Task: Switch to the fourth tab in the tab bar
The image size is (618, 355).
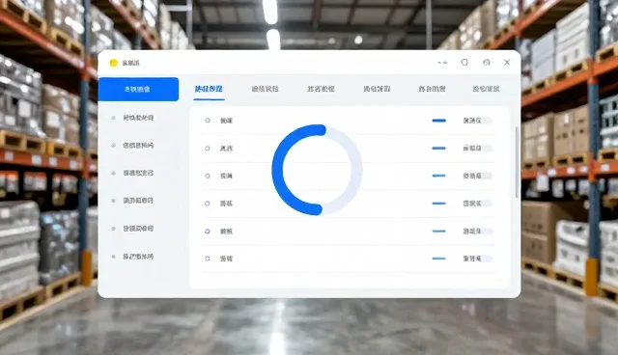Action: pyautogui.click(x=377, y=89)
